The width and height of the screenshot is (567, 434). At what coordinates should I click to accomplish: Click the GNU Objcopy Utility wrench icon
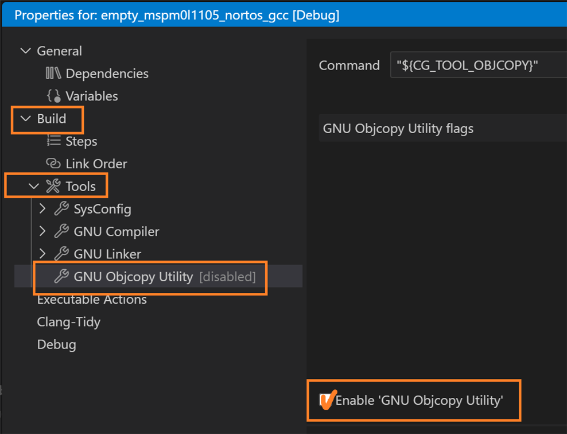coord(61,277)
